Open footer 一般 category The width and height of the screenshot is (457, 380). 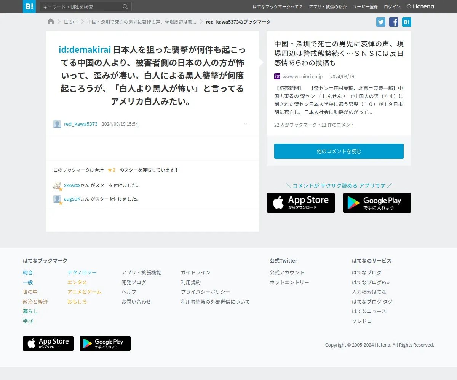pyautogui.click(x=28, y=282)
